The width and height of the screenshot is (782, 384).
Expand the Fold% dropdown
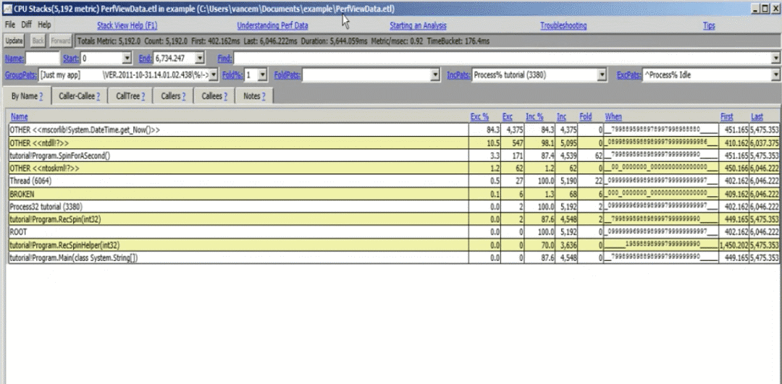click(264, 75)
